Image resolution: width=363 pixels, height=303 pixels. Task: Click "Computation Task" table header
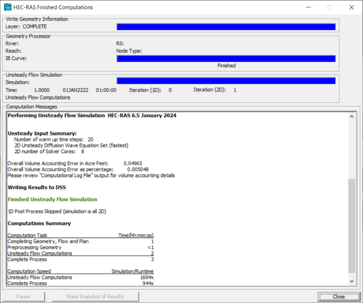(27, 235)
